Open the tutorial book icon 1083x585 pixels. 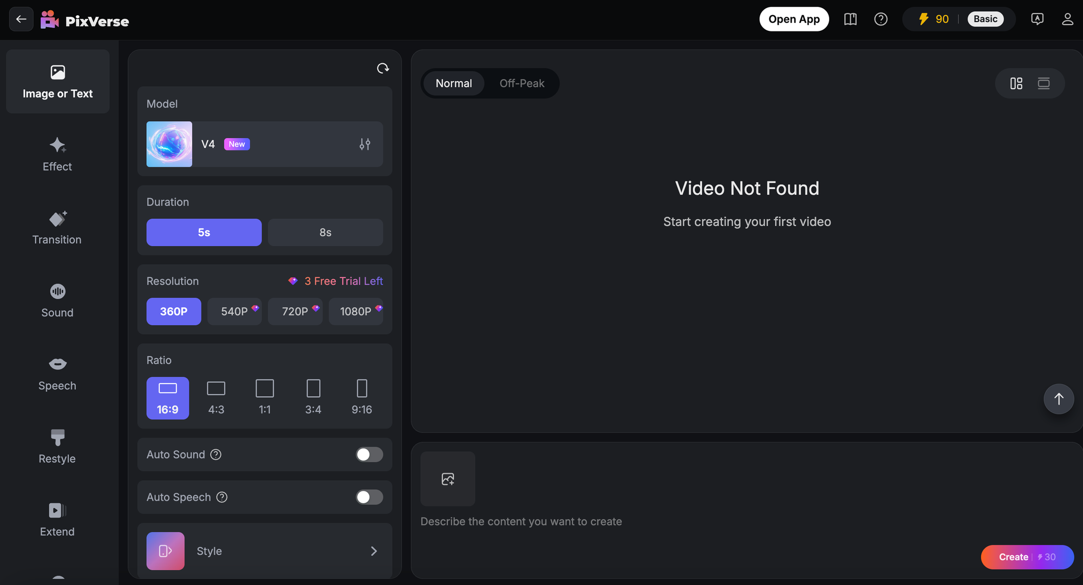(x=850, y=19)
